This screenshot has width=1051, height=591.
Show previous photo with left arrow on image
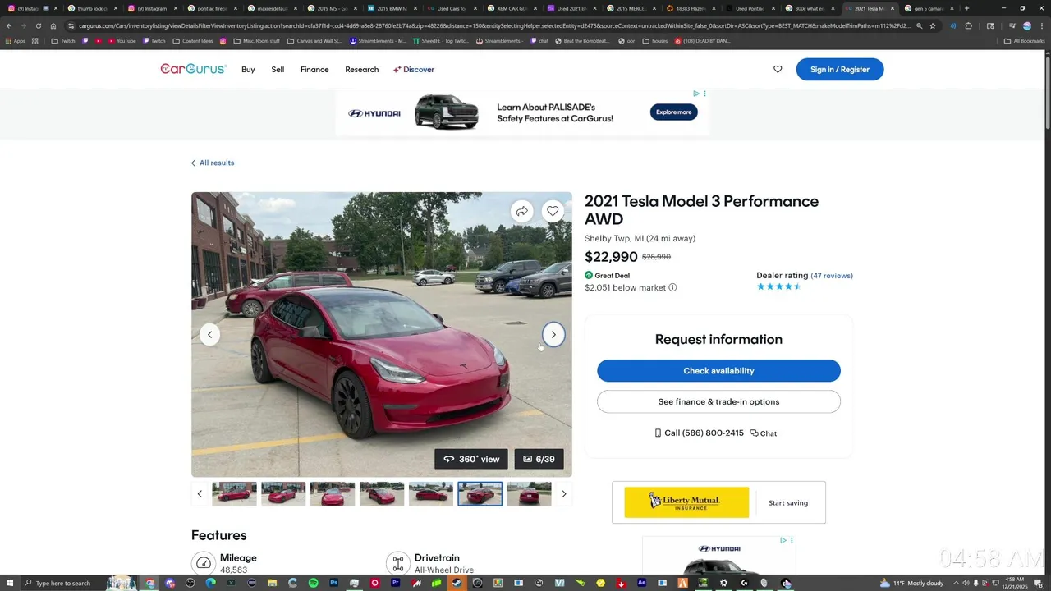[x=209, y=334]
